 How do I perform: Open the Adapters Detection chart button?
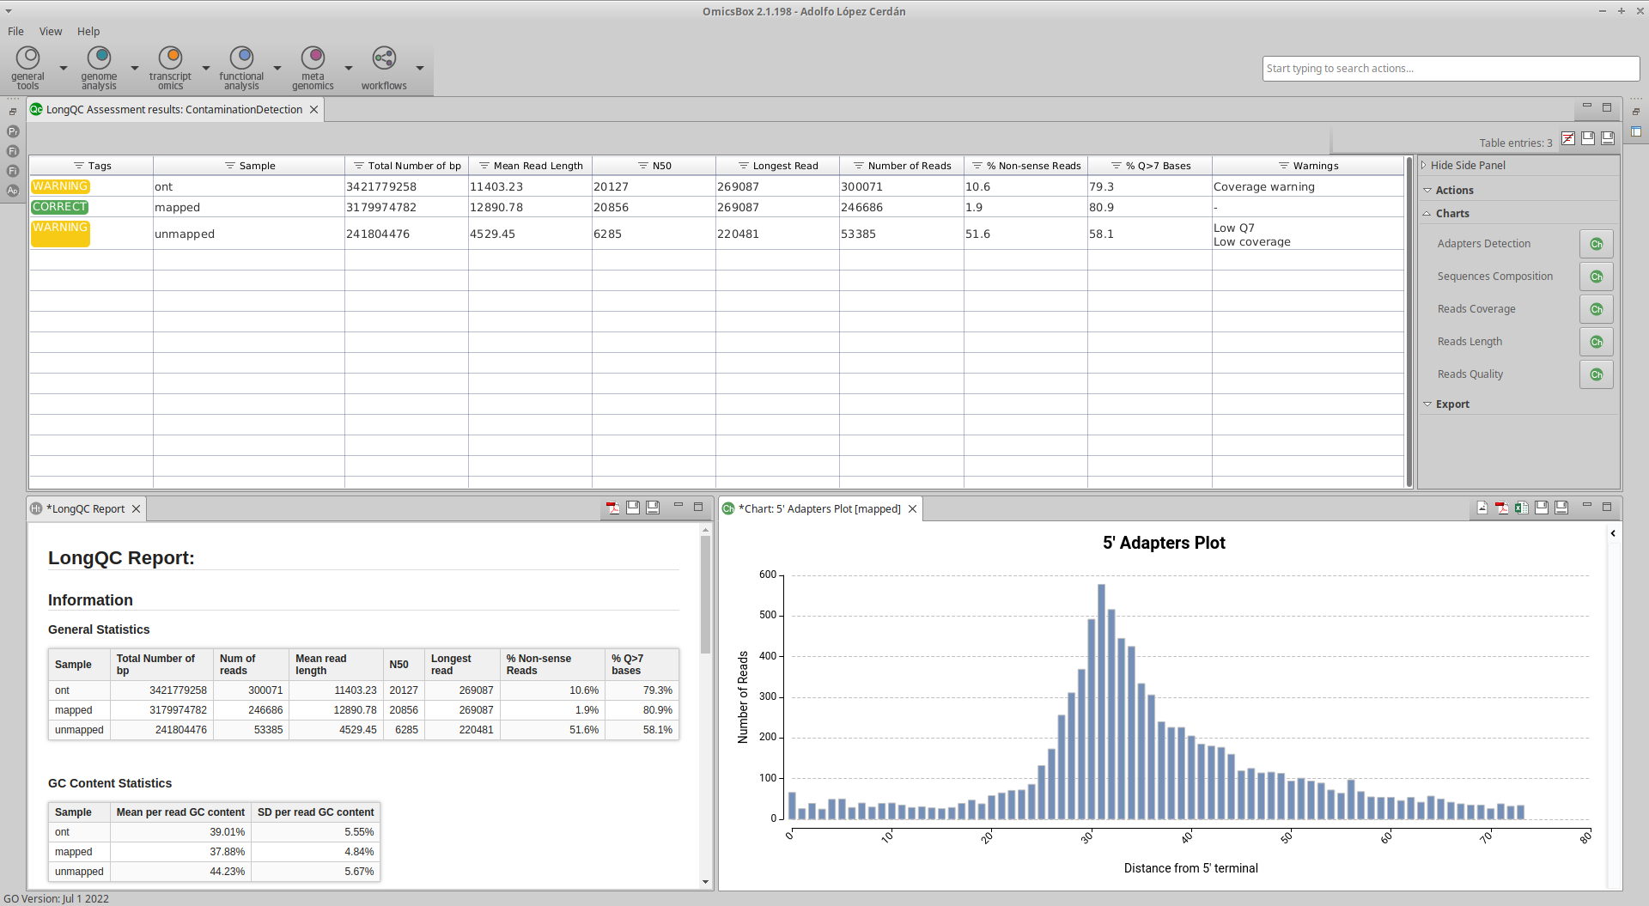tap(1596, 244)
